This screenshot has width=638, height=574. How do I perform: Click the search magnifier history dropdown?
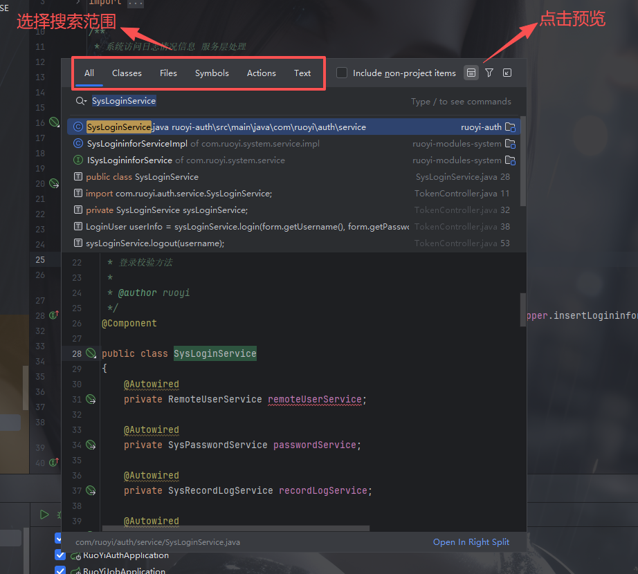click(82, 101)
